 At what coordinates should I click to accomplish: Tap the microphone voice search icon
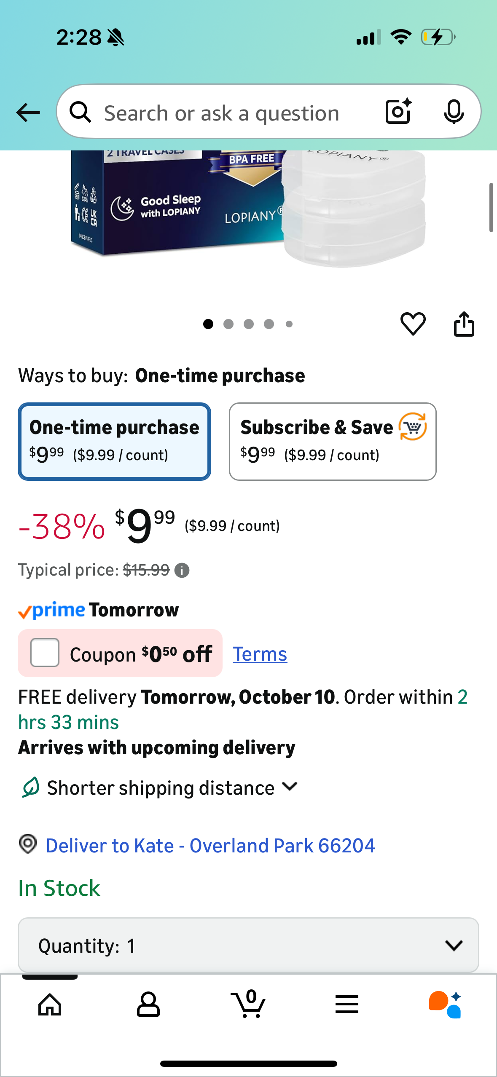(x=454, y=112)
